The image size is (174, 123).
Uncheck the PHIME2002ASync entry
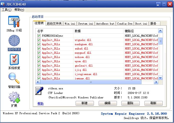39,36
